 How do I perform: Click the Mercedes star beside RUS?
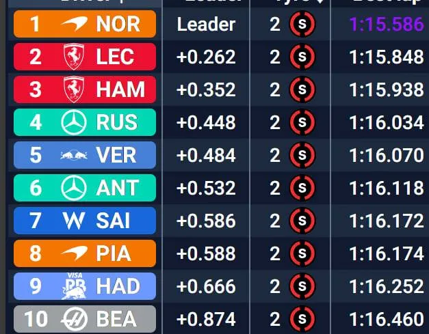(73, 122)
